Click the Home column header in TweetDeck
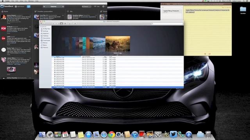 [x=5, y=11]
